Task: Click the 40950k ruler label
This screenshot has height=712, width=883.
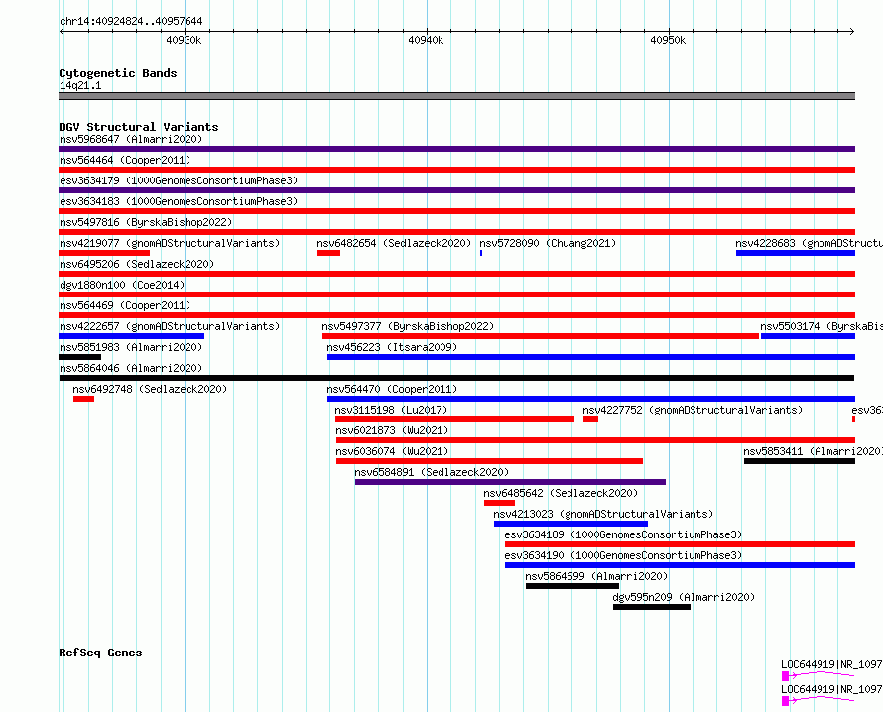Action: pyautogui.click(x=668, y=40)
